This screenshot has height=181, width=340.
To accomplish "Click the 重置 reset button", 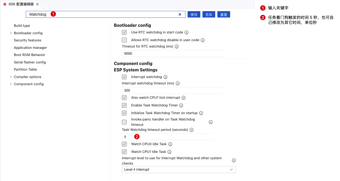I will 224,15.
